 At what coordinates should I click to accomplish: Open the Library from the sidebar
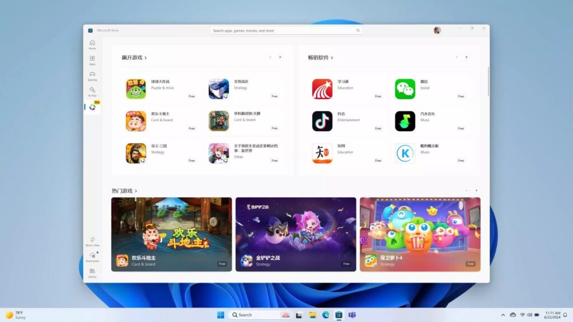(92, 272)
